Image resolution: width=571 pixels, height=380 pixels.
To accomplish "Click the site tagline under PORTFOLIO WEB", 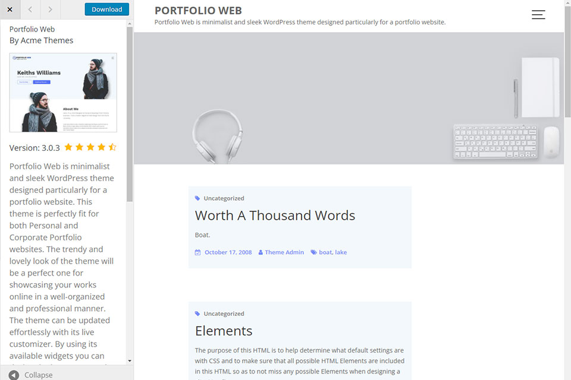I will click(x=300, y=22).
